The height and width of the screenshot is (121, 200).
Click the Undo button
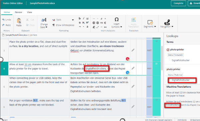[x=7, y=20]
